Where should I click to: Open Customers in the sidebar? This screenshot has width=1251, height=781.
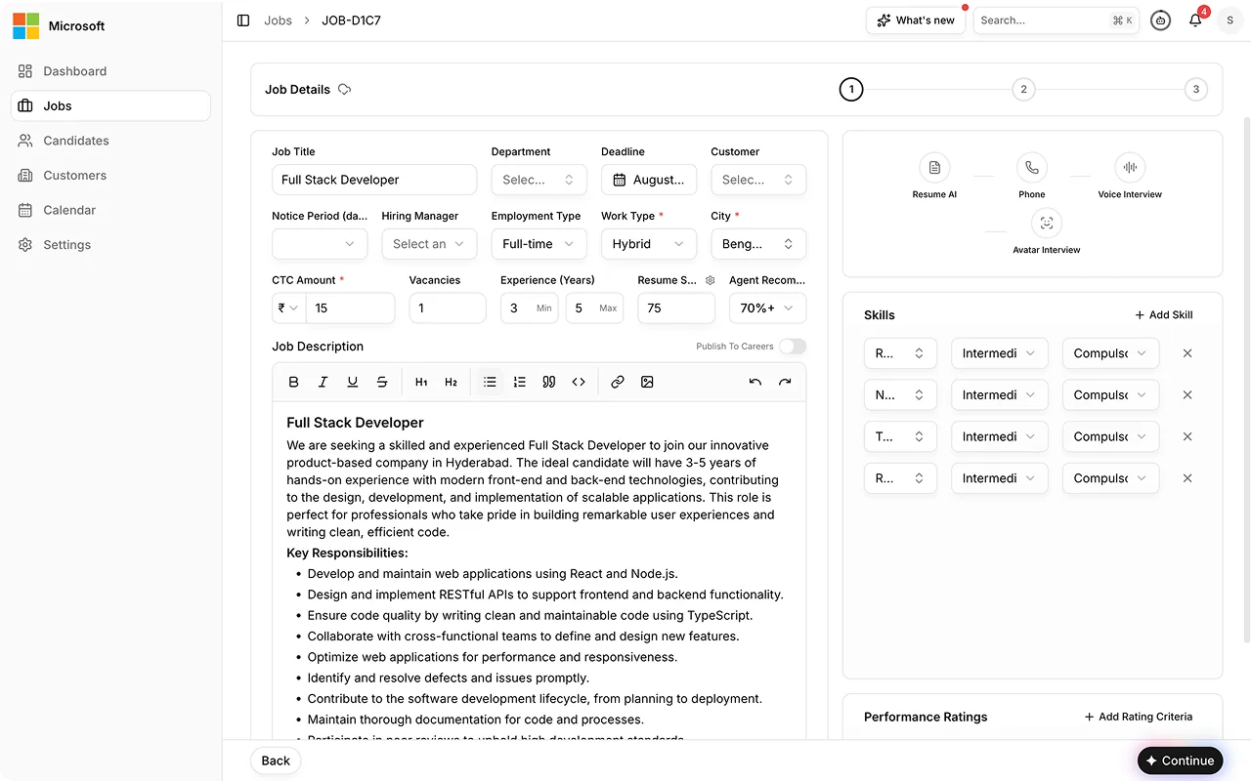click(x=110, y=176)
